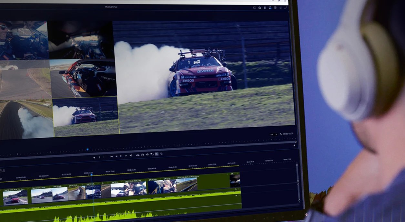This screenshot has height=222, width=405.
Task: Click the blue playhead on preview scrub bar
Action: [x=87, y=149]
